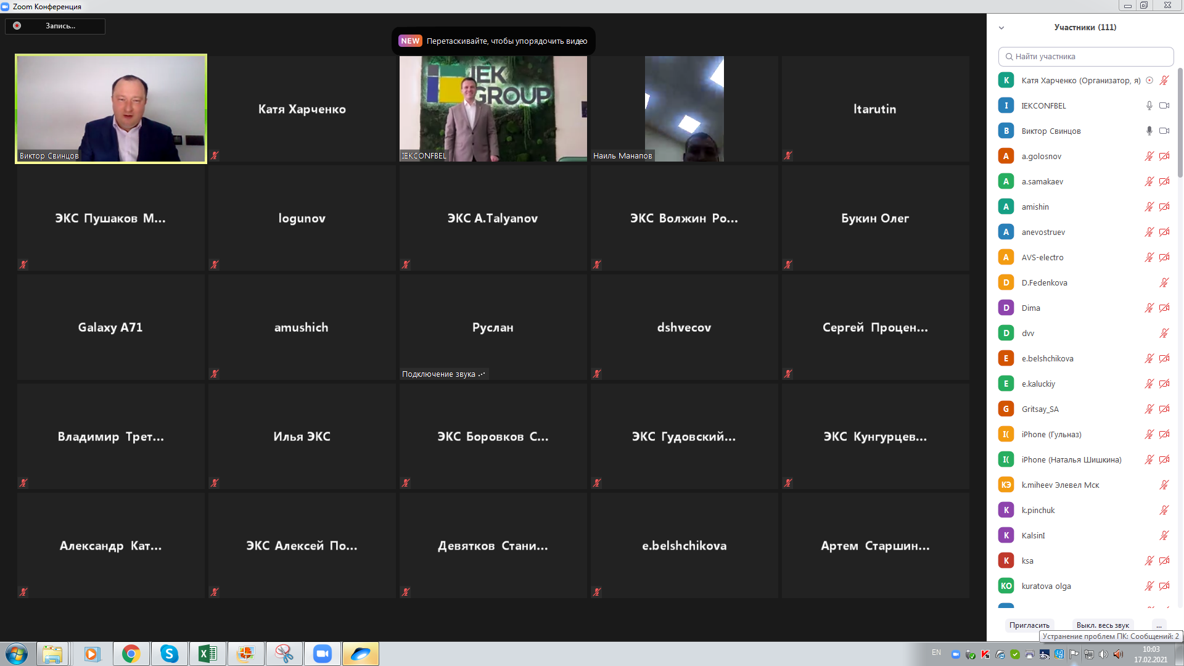
Task: Select D.Fedenkova in the participants list
Action: click(x=1044, y=282)
